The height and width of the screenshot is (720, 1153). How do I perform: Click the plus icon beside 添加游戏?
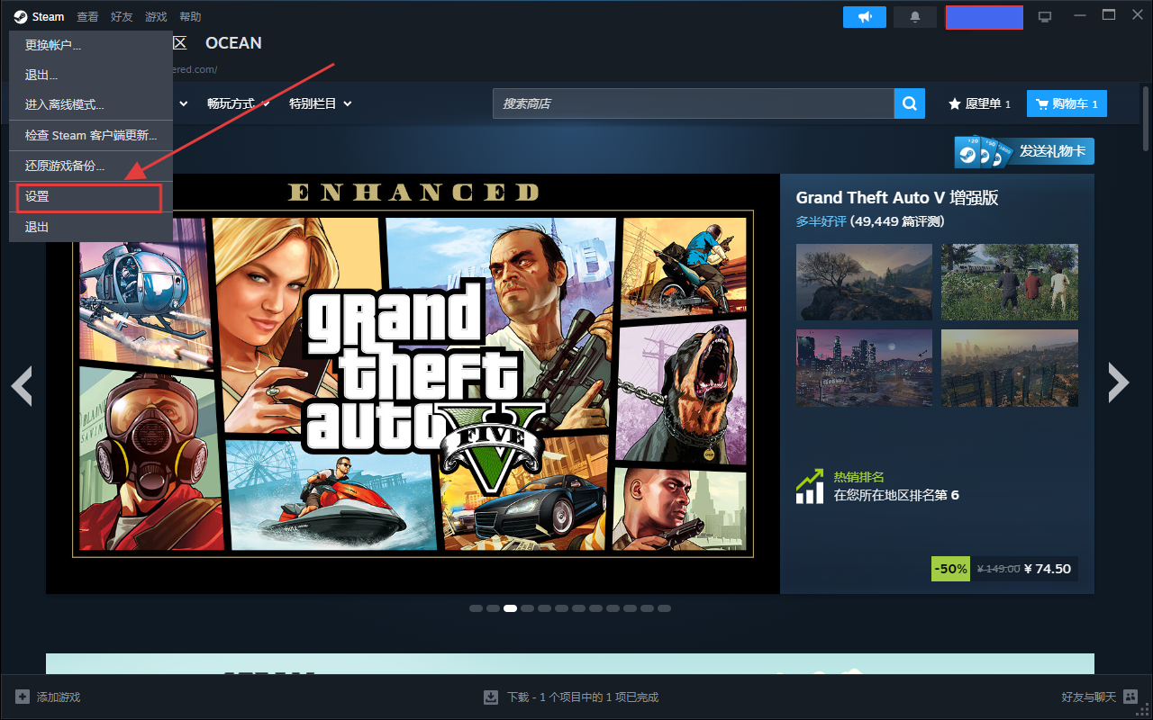[x=23, y=697]
